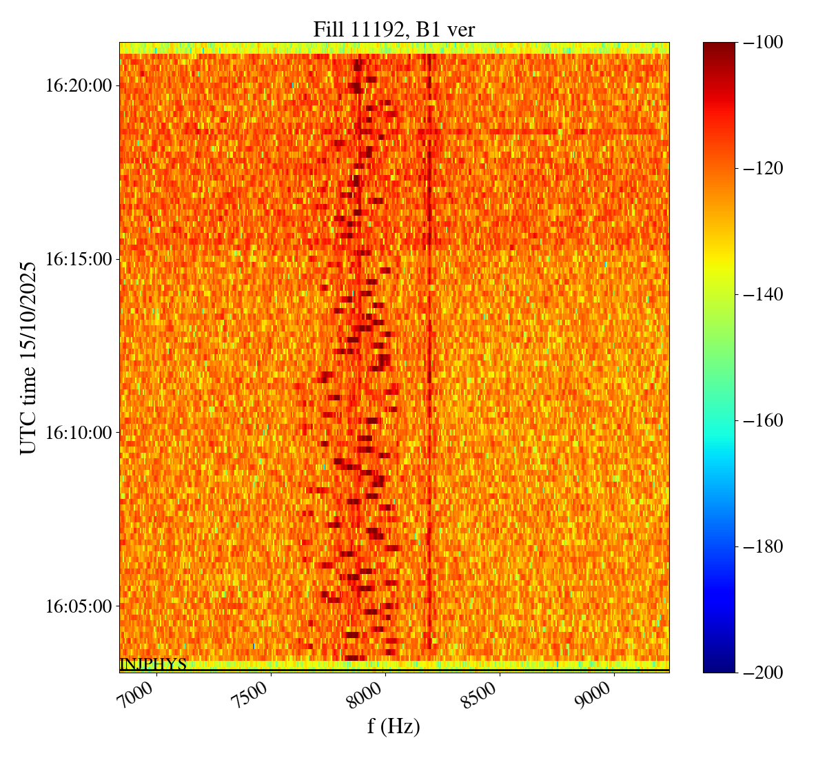This screenshot has height=758, width=827.
Task: Click the −160 colorbar tick label
Action: (x=764, y=420)
